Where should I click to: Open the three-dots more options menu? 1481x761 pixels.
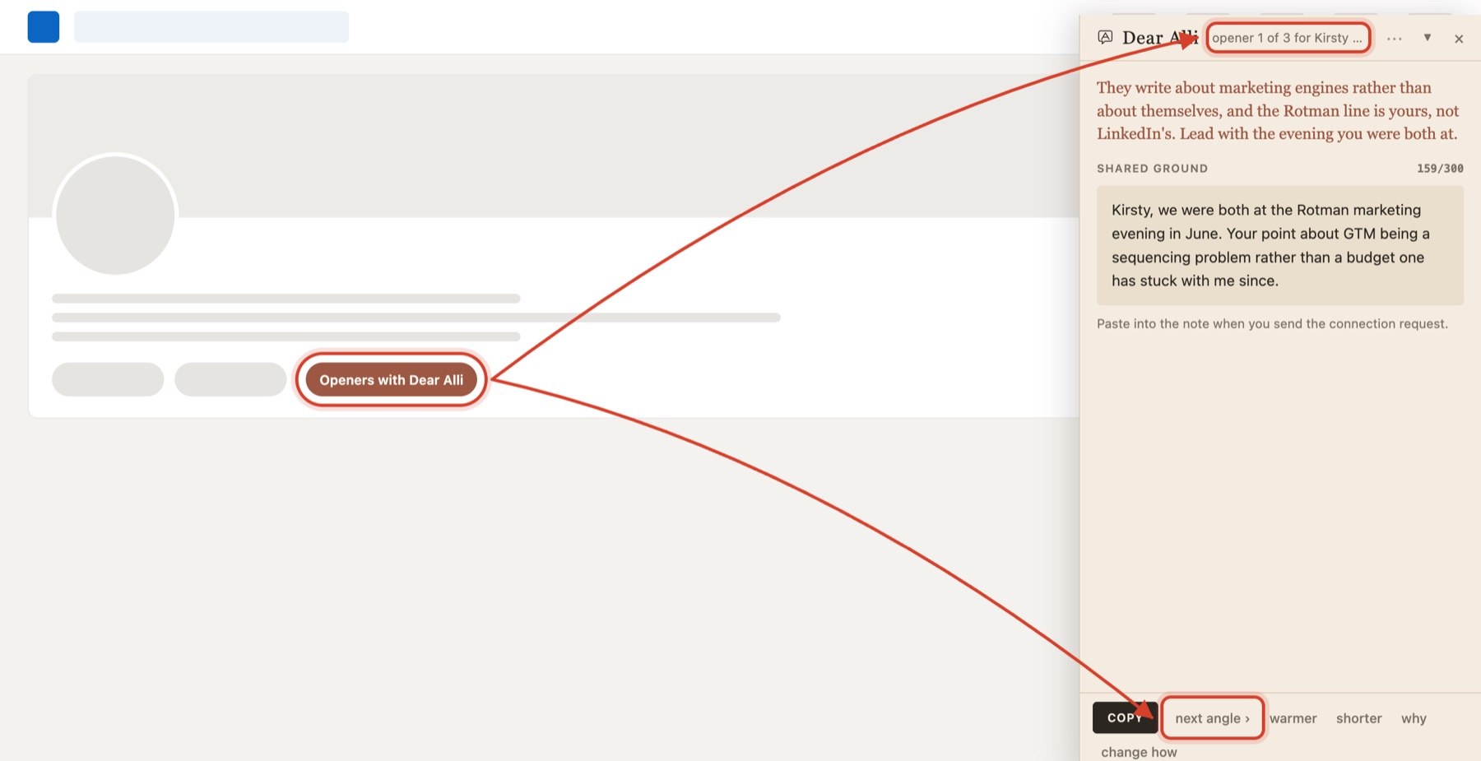[x=1394, y=38]
